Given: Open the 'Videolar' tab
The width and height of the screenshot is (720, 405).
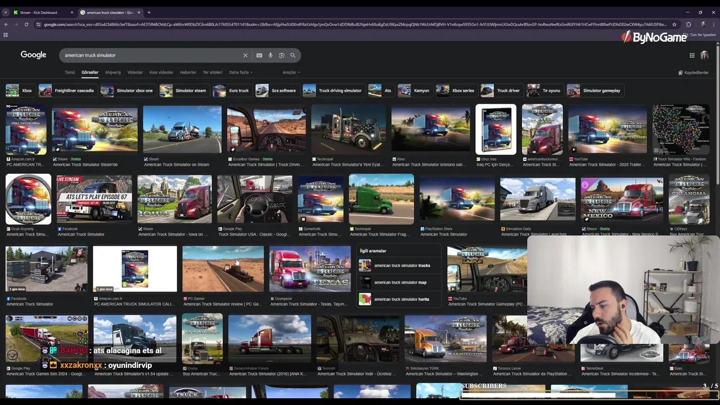Looking at the screenshot, I should click(135, 72).
